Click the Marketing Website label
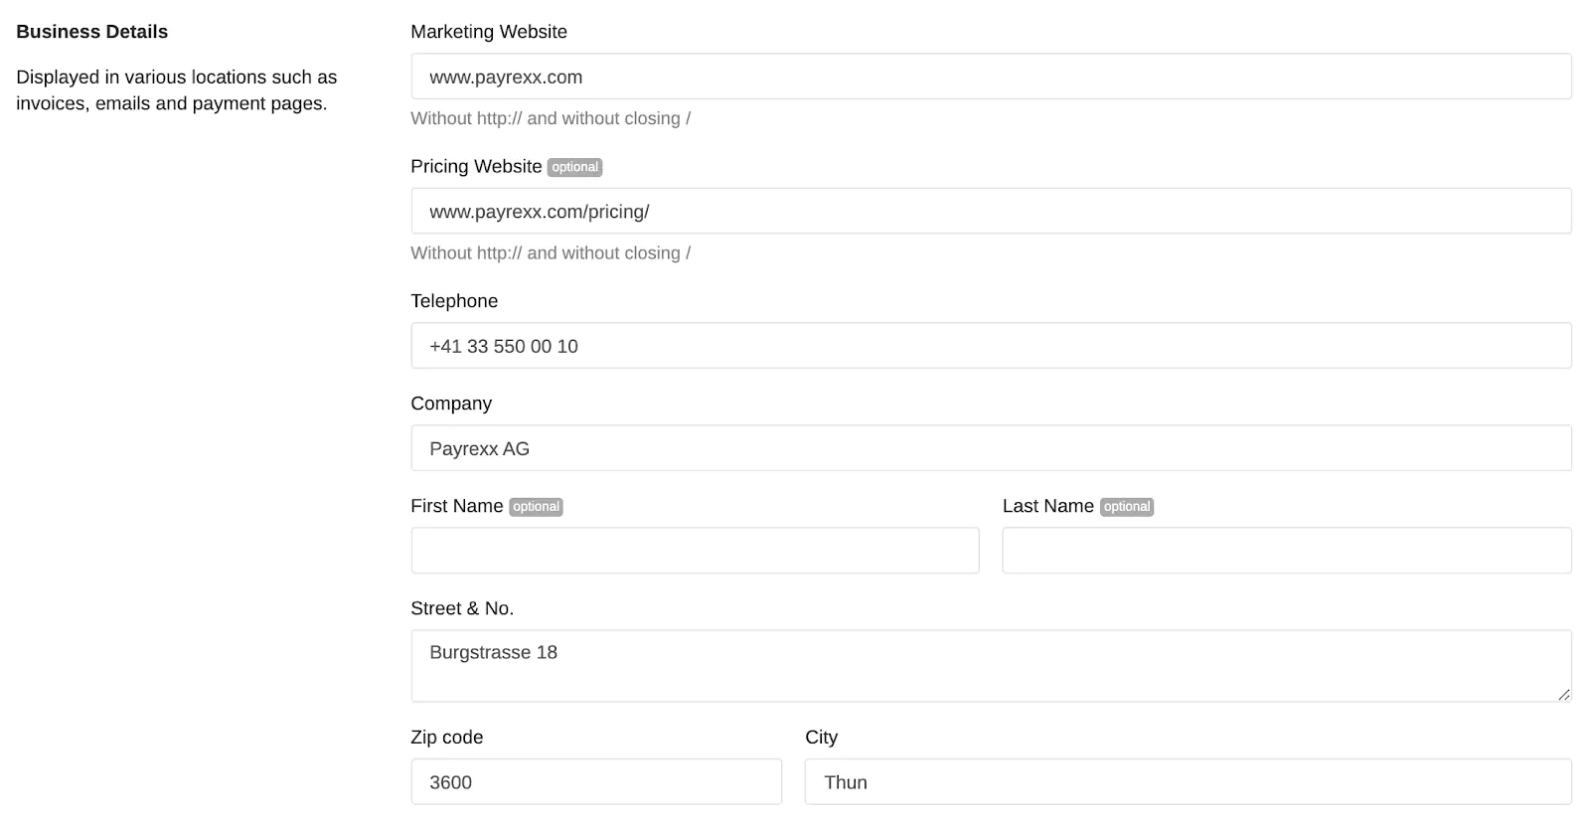This screenshot has height=827, width=1590. [x=488, y=32]
